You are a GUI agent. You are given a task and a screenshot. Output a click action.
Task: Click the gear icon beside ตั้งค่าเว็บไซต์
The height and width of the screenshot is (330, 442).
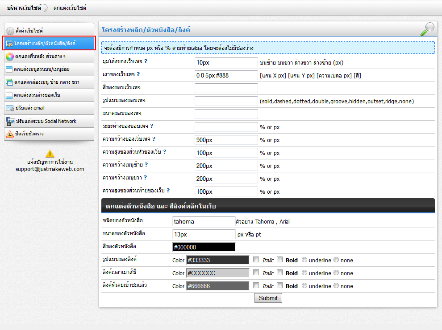point(10,31)
